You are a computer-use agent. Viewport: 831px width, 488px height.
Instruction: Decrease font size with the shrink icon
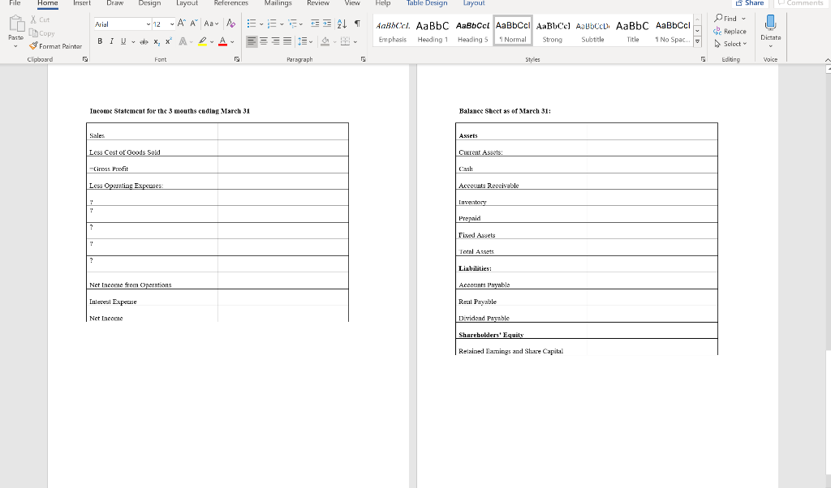193,24
